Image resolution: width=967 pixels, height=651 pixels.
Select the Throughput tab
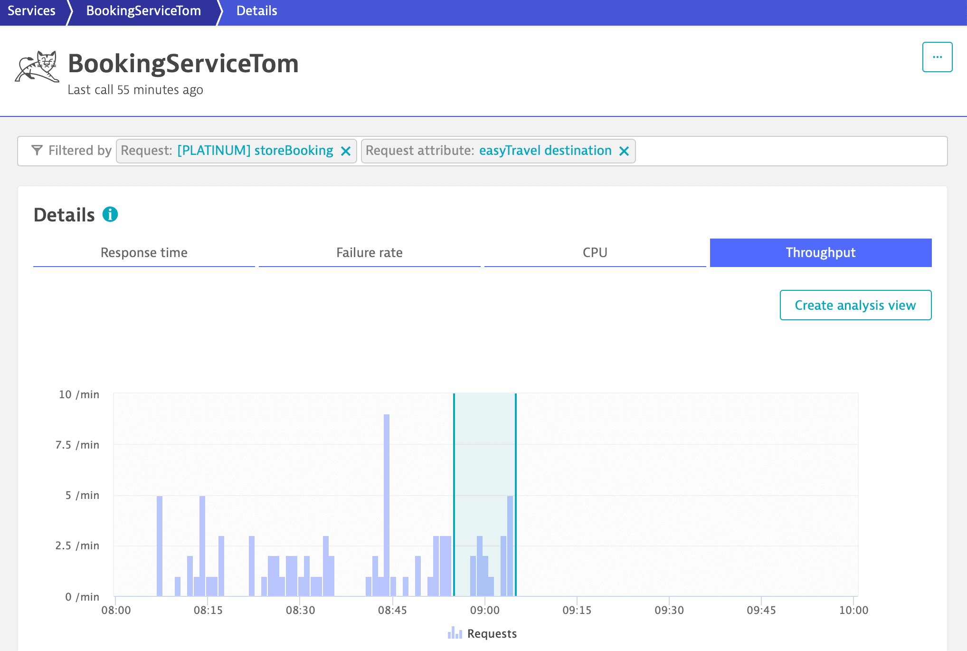coord(820,252)
